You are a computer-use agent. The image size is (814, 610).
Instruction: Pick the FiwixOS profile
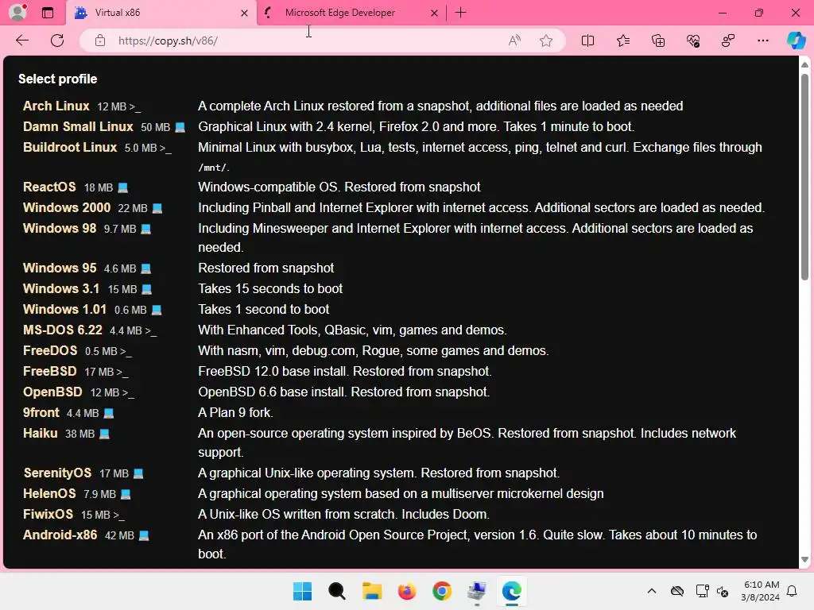pyautogui.click(x=48, y=515)
